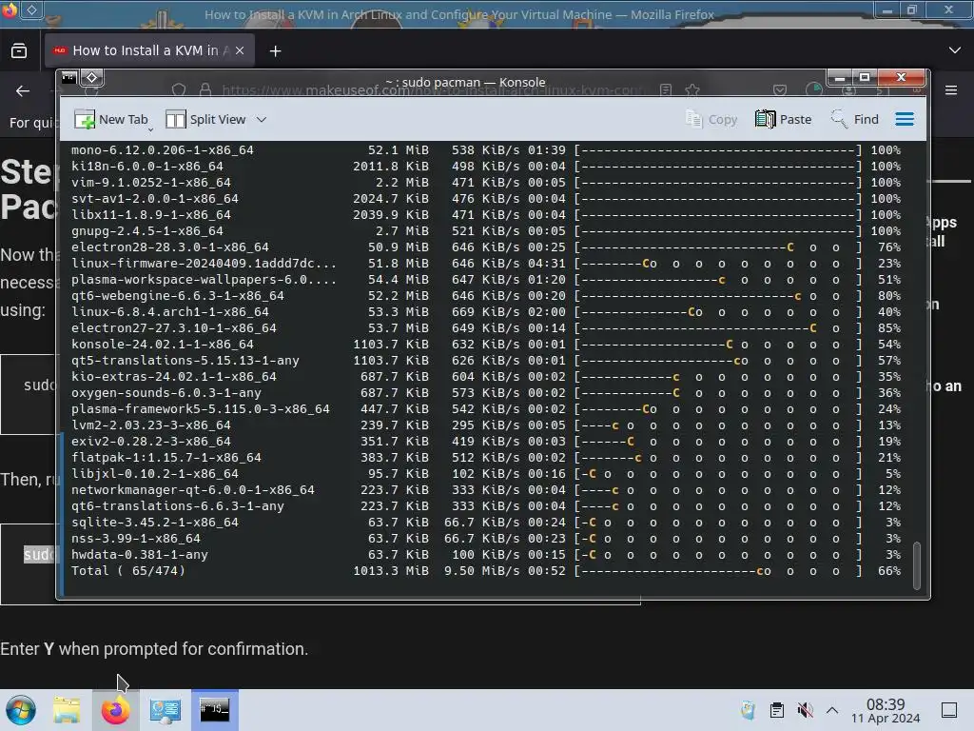Screen dimensions: 974x731
Task: Click show desktop button
Action: tap(949, 710)
